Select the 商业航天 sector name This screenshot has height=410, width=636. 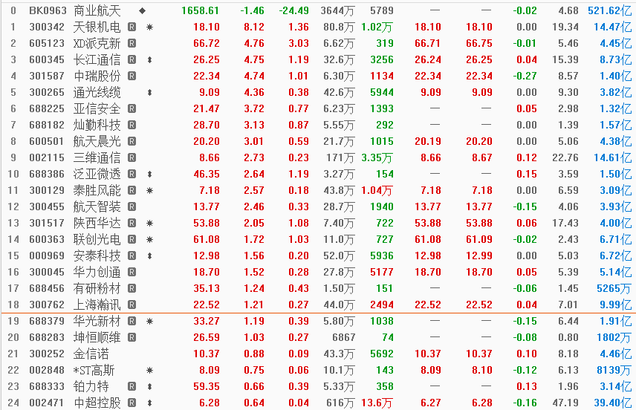tap(97, 11)
